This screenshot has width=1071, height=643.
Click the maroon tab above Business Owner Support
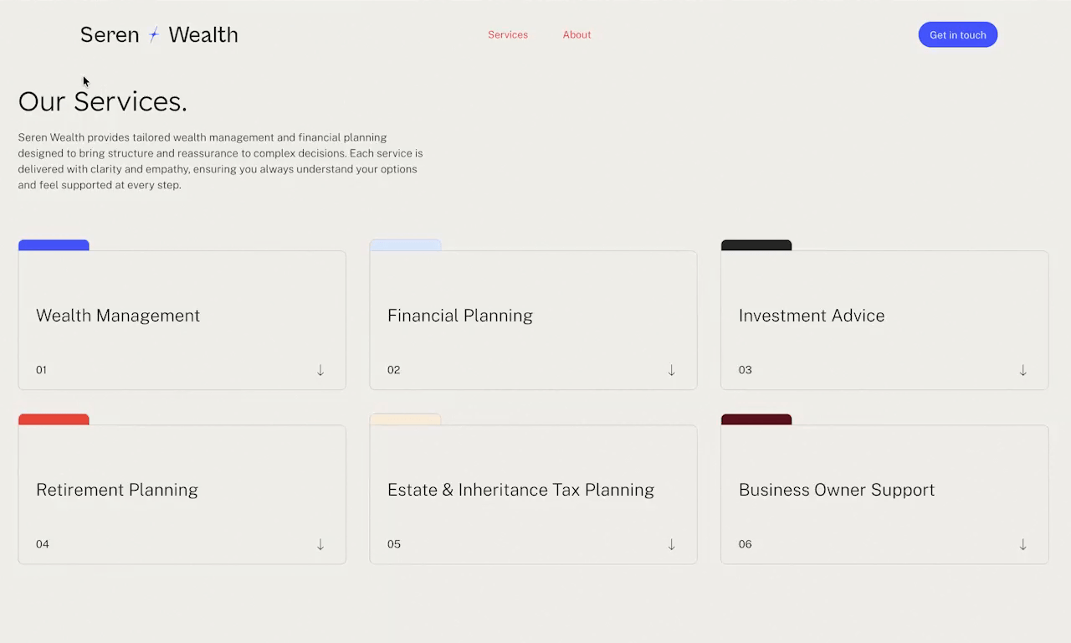(x=756, y=419)
